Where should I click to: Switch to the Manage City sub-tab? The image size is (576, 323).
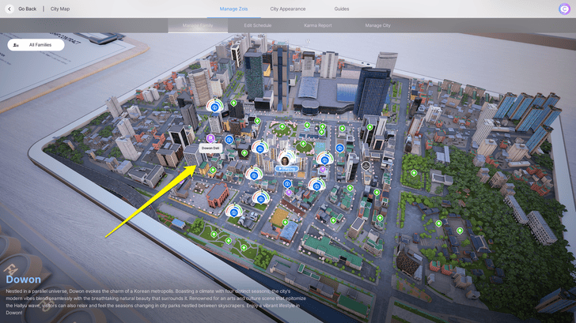pos(377,25)
